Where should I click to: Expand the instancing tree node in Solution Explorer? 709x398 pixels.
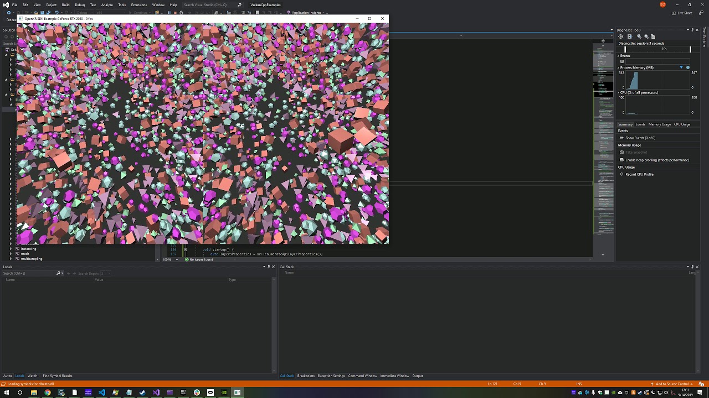pos(11,249)
